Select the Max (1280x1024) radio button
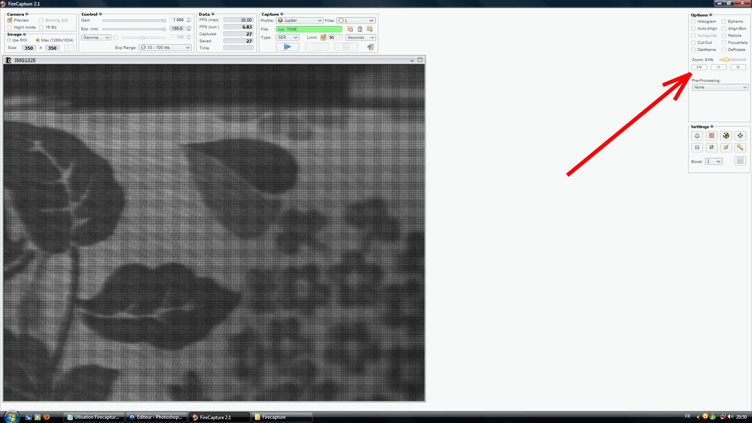This screenshot has width=752, height=423. 38,40
